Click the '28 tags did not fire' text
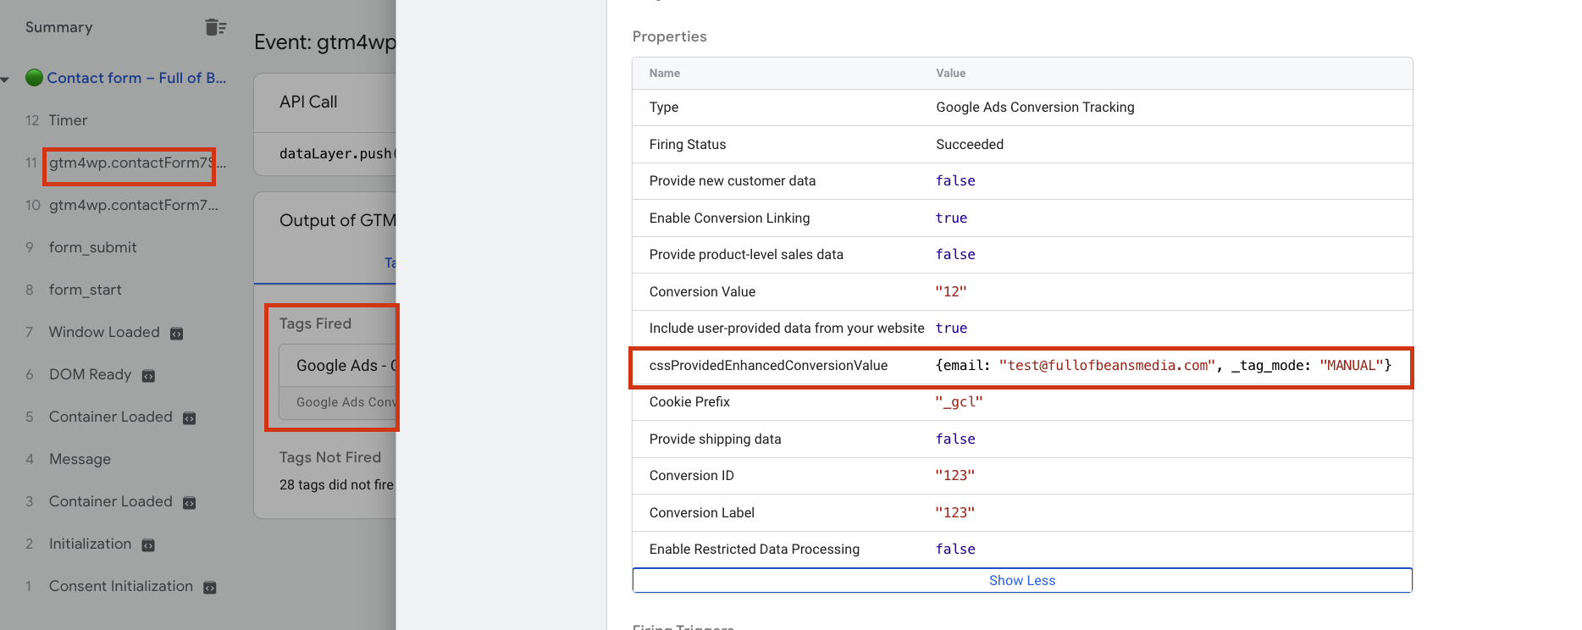Viewport: 1582px width, 630px height. click(x=336, y=484)
